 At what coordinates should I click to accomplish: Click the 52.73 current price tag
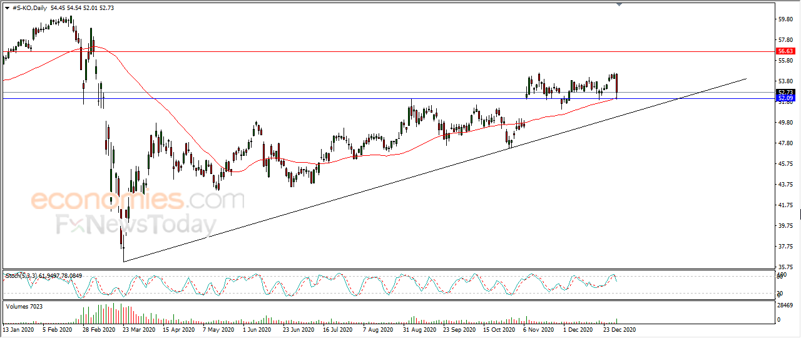coord(785,92)
